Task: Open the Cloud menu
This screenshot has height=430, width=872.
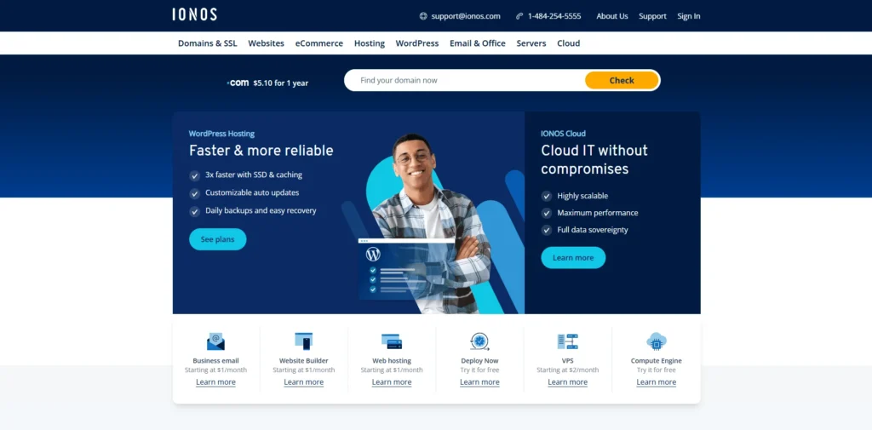Action: pyautogui.click(x=568, y=43)
